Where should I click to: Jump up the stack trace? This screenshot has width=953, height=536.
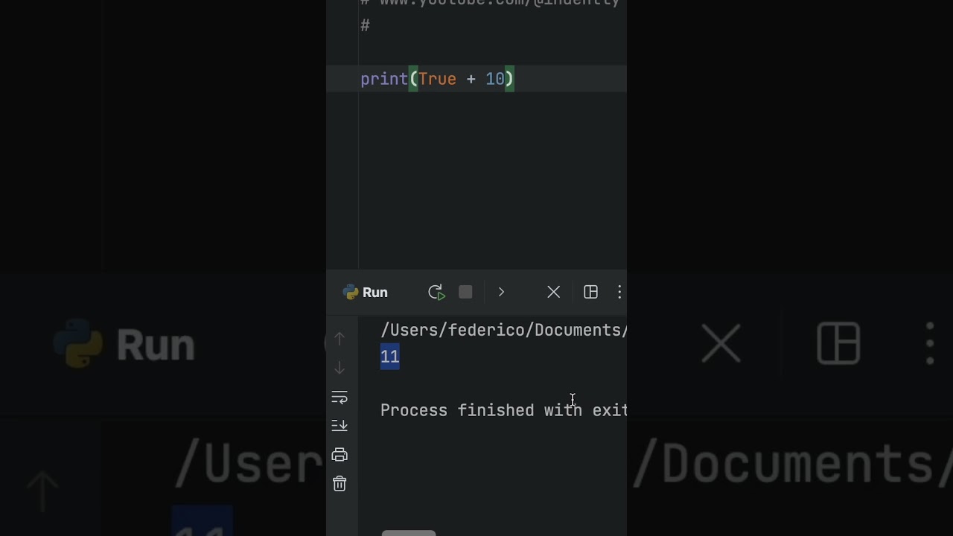340,339
